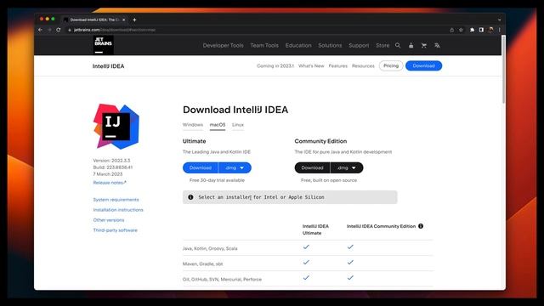Click the top-right blue Download button
544x306 pixels.
[x=423, y=66]
